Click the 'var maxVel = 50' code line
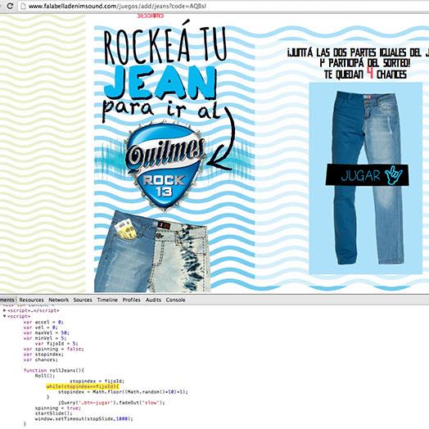Screen dimensions: 429x429 click(x=46, y=332)
